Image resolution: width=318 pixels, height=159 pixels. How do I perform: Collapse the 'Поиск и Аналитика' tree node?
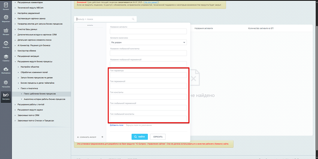[x=18, y=88]
